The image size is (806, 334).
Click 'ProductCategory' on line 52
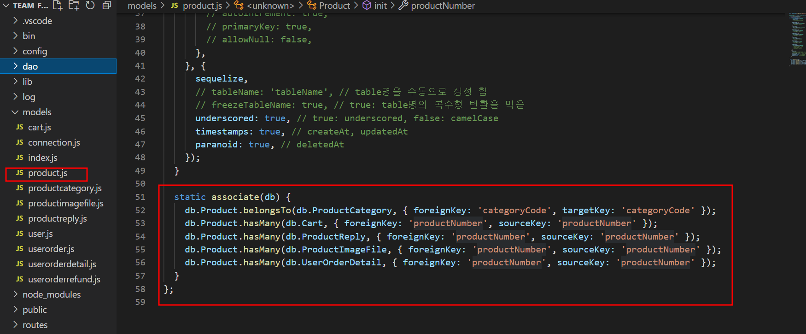[352, 211]
